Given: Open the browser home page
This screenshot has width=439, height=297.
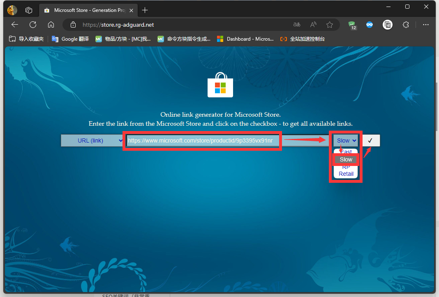Looking at the screenshot, I should pyautogui.click(x=51, y=25).
